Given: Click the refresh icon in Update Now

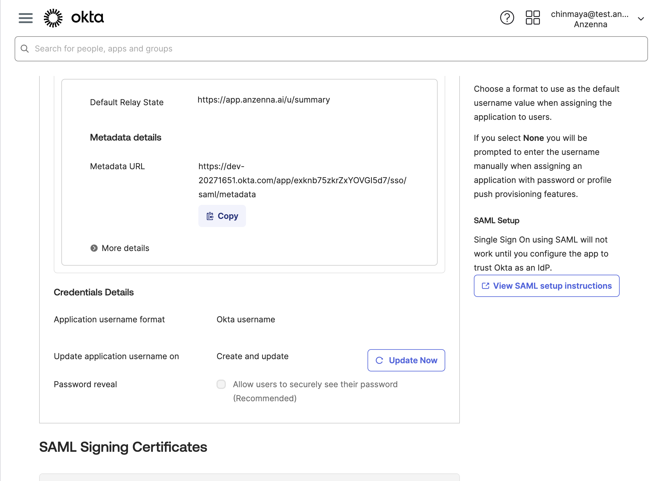Looking at the screenshot, I should (379, 361).
